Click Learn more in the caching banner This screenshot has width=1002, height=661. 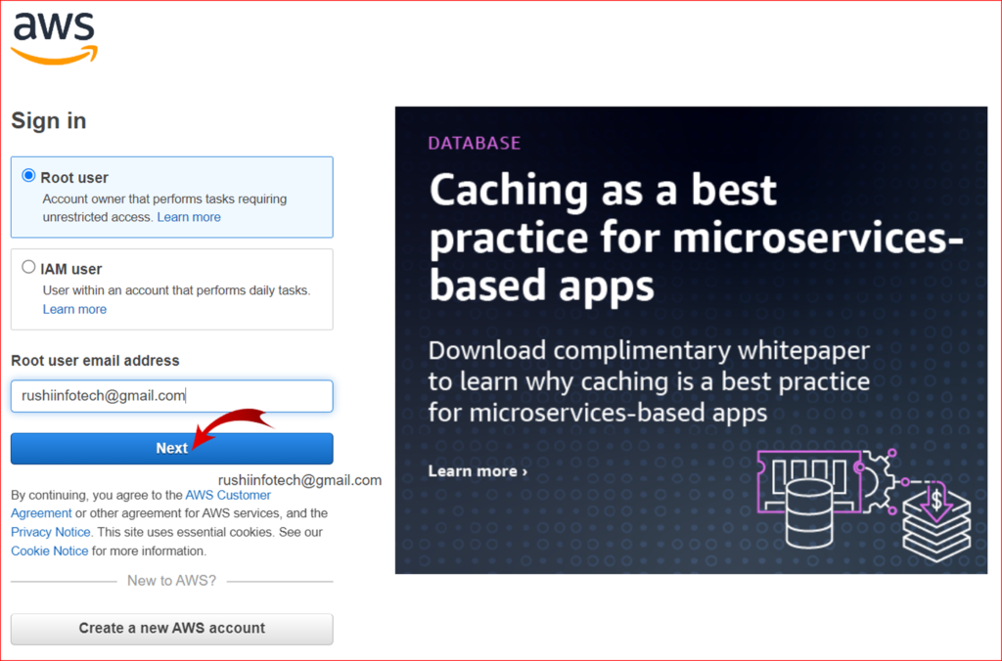pos(478,471)
